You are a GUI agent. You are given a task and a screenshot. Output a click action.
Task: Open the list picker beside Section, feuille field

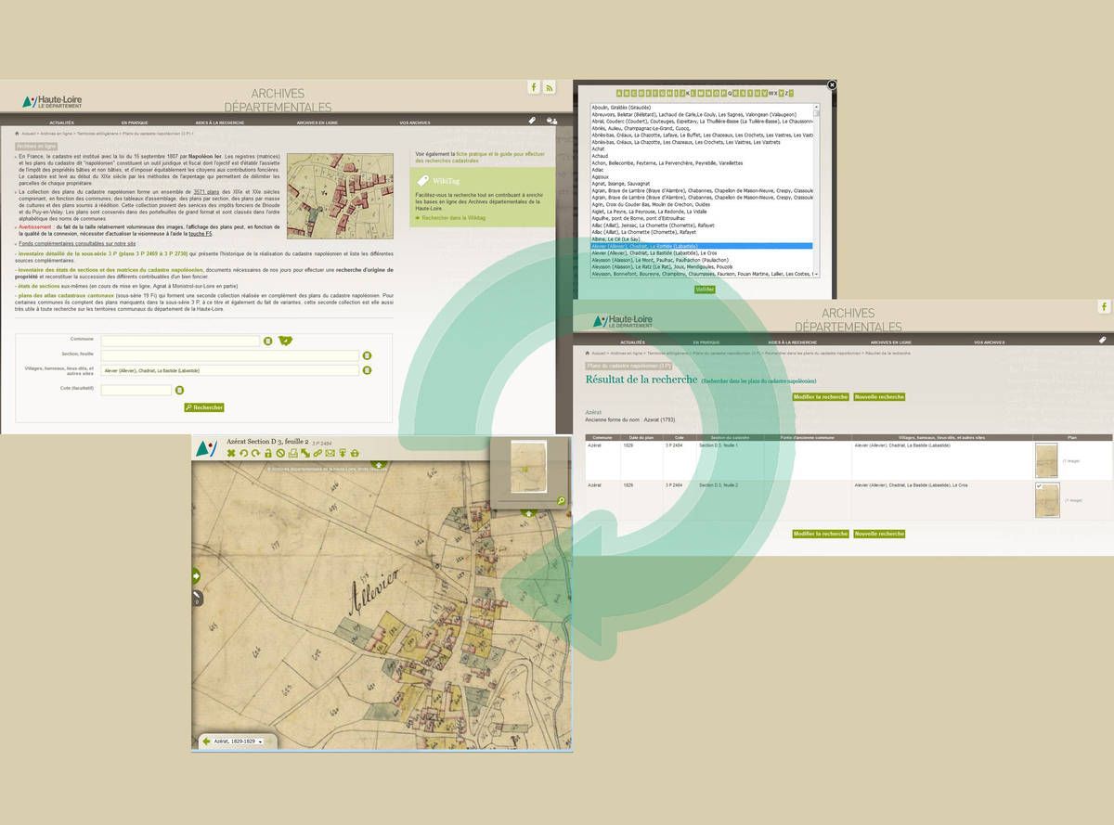(367, 355)
